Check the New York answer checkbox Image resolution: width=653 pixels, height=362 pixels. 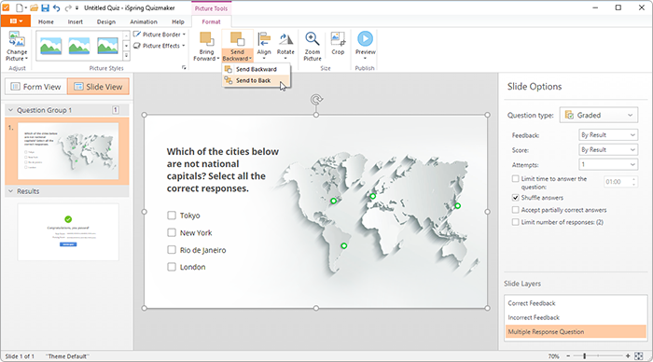pyautogui.click(x=172, y=232)
